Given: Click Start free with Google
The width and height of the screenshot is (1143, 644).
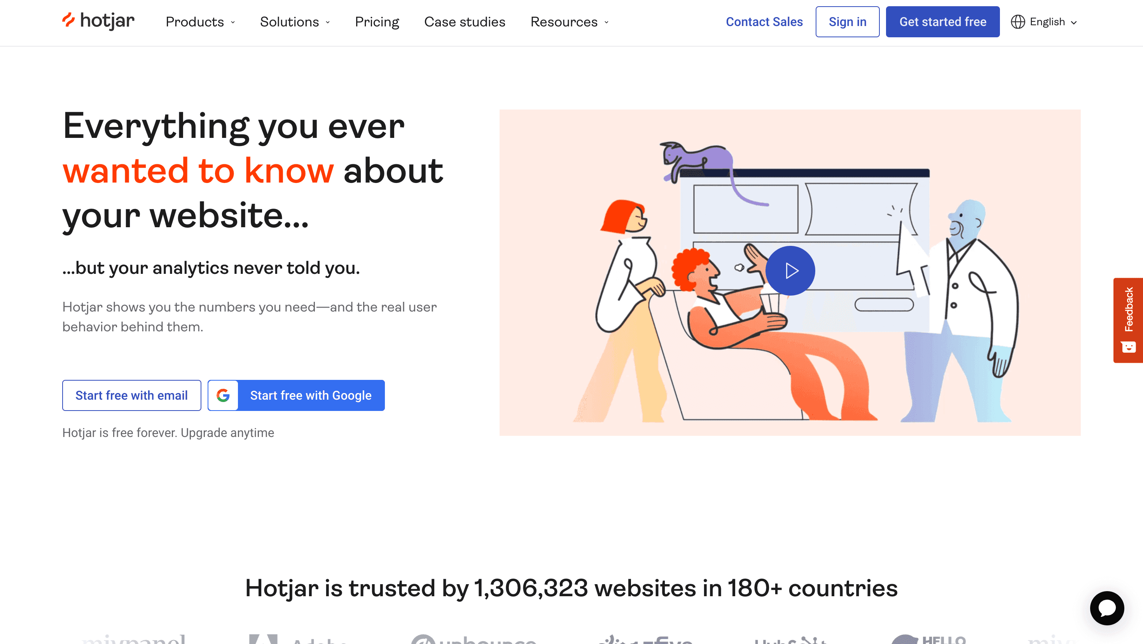Looking at the screenshot, I should tap(296, 395).
